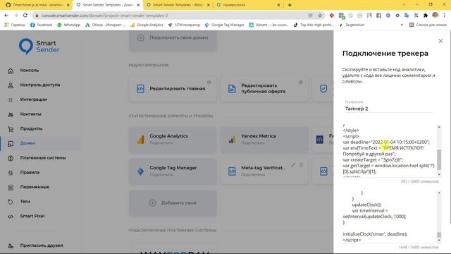Click the Платежные системы dollar icon
Viewport: 451px width, 254px height.
(x=11, y=158)
